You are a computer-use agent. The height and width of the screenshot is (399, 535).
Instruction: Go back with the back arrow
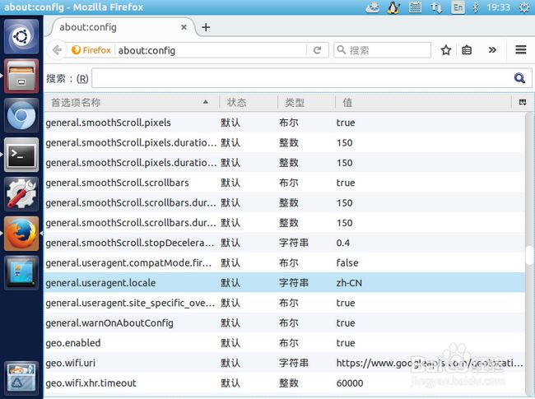tap(57, 50)
